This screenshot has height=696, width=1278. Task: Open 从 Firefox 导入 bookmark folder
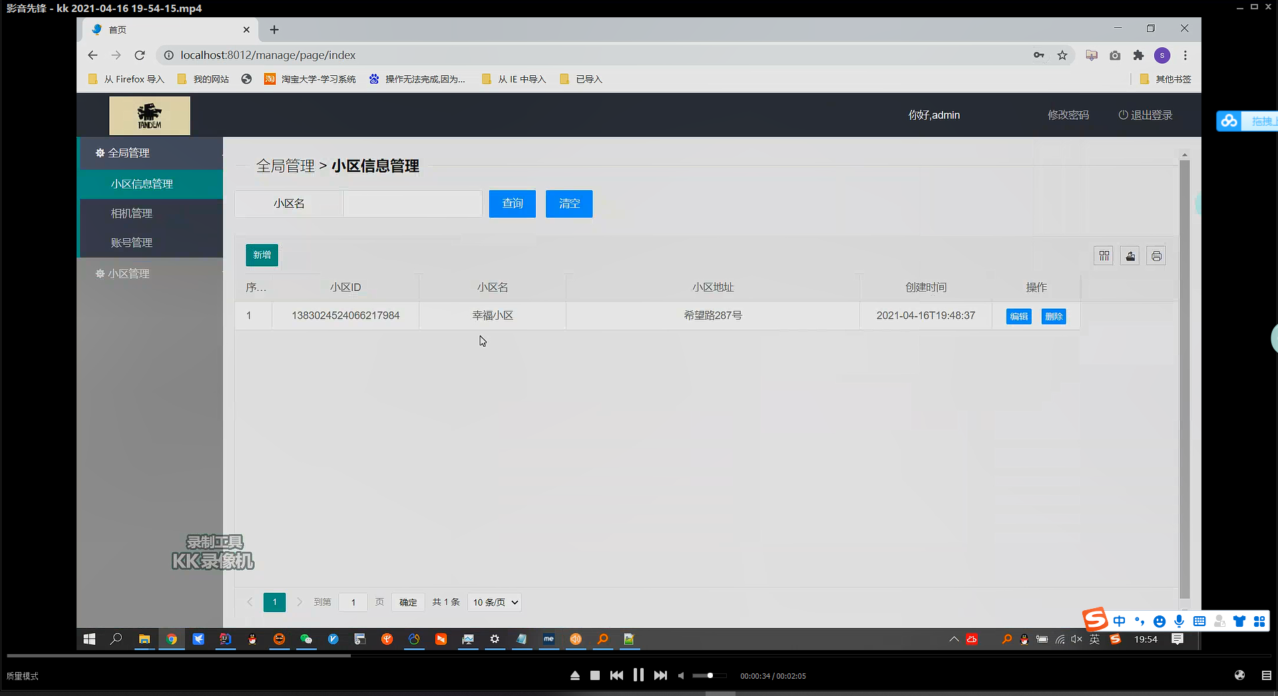pyautogui.click(x=126, y=79)
